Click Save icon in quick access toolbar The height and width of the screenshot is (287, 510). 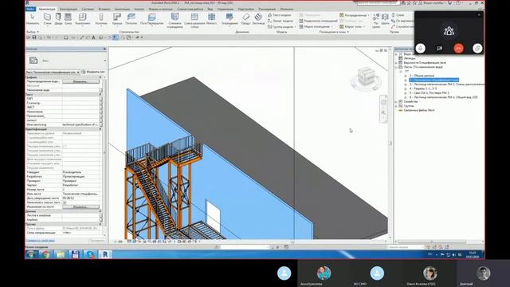(x=34, y=37)
